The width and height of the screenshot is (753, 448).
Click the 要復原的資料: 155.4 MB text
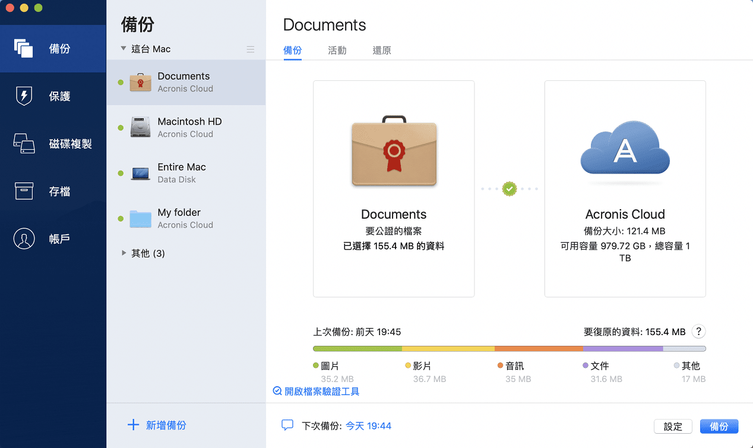coord(635,332)
